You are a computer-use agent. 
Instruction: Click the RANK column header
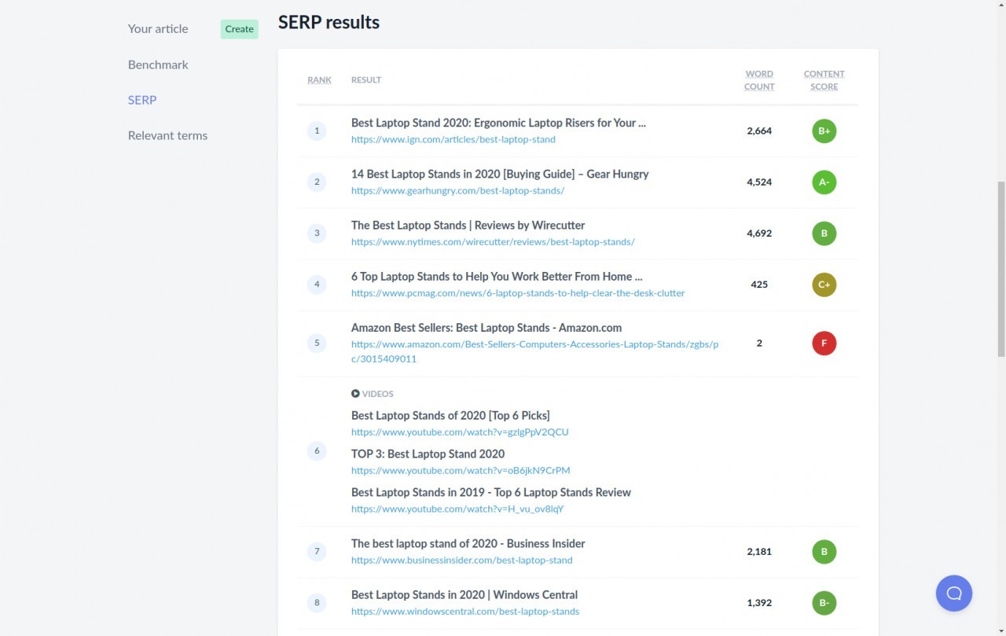tap(319, 80)
